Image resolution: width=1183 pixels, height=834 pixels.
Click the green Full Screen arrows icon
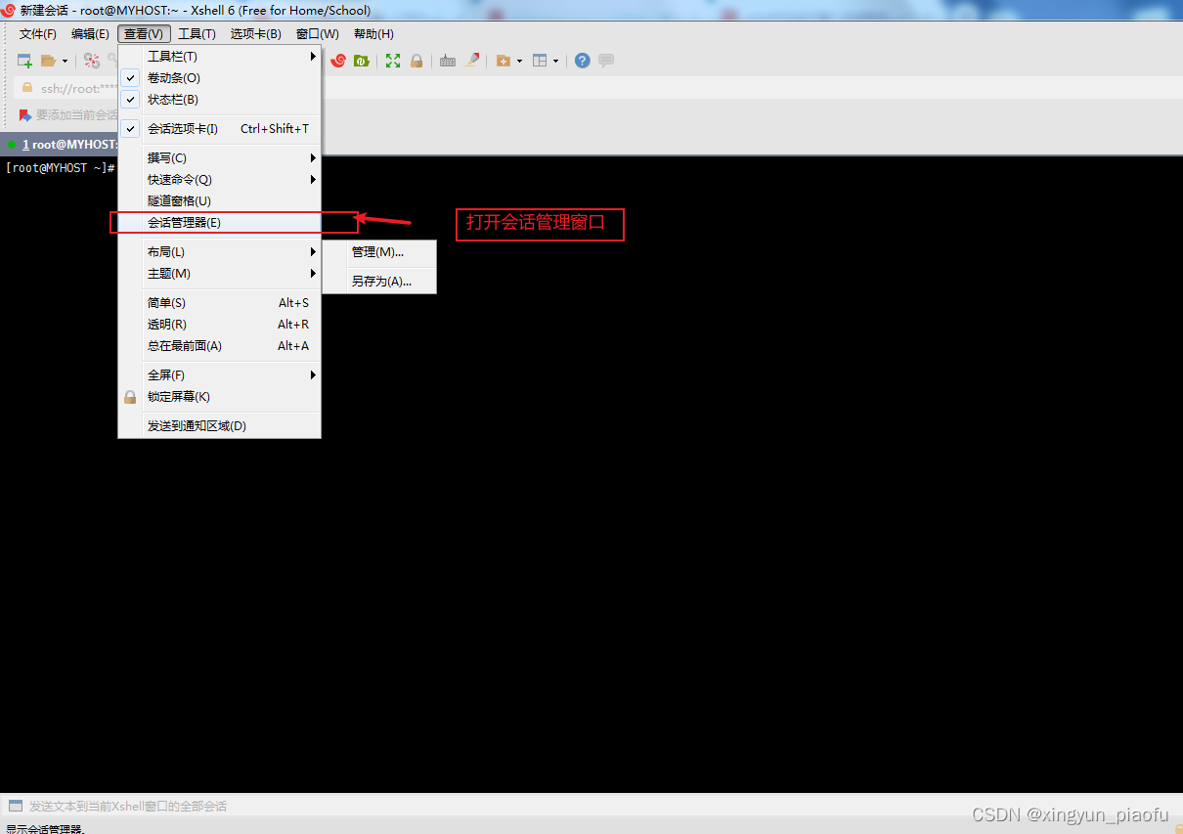(x=393, y=61)
